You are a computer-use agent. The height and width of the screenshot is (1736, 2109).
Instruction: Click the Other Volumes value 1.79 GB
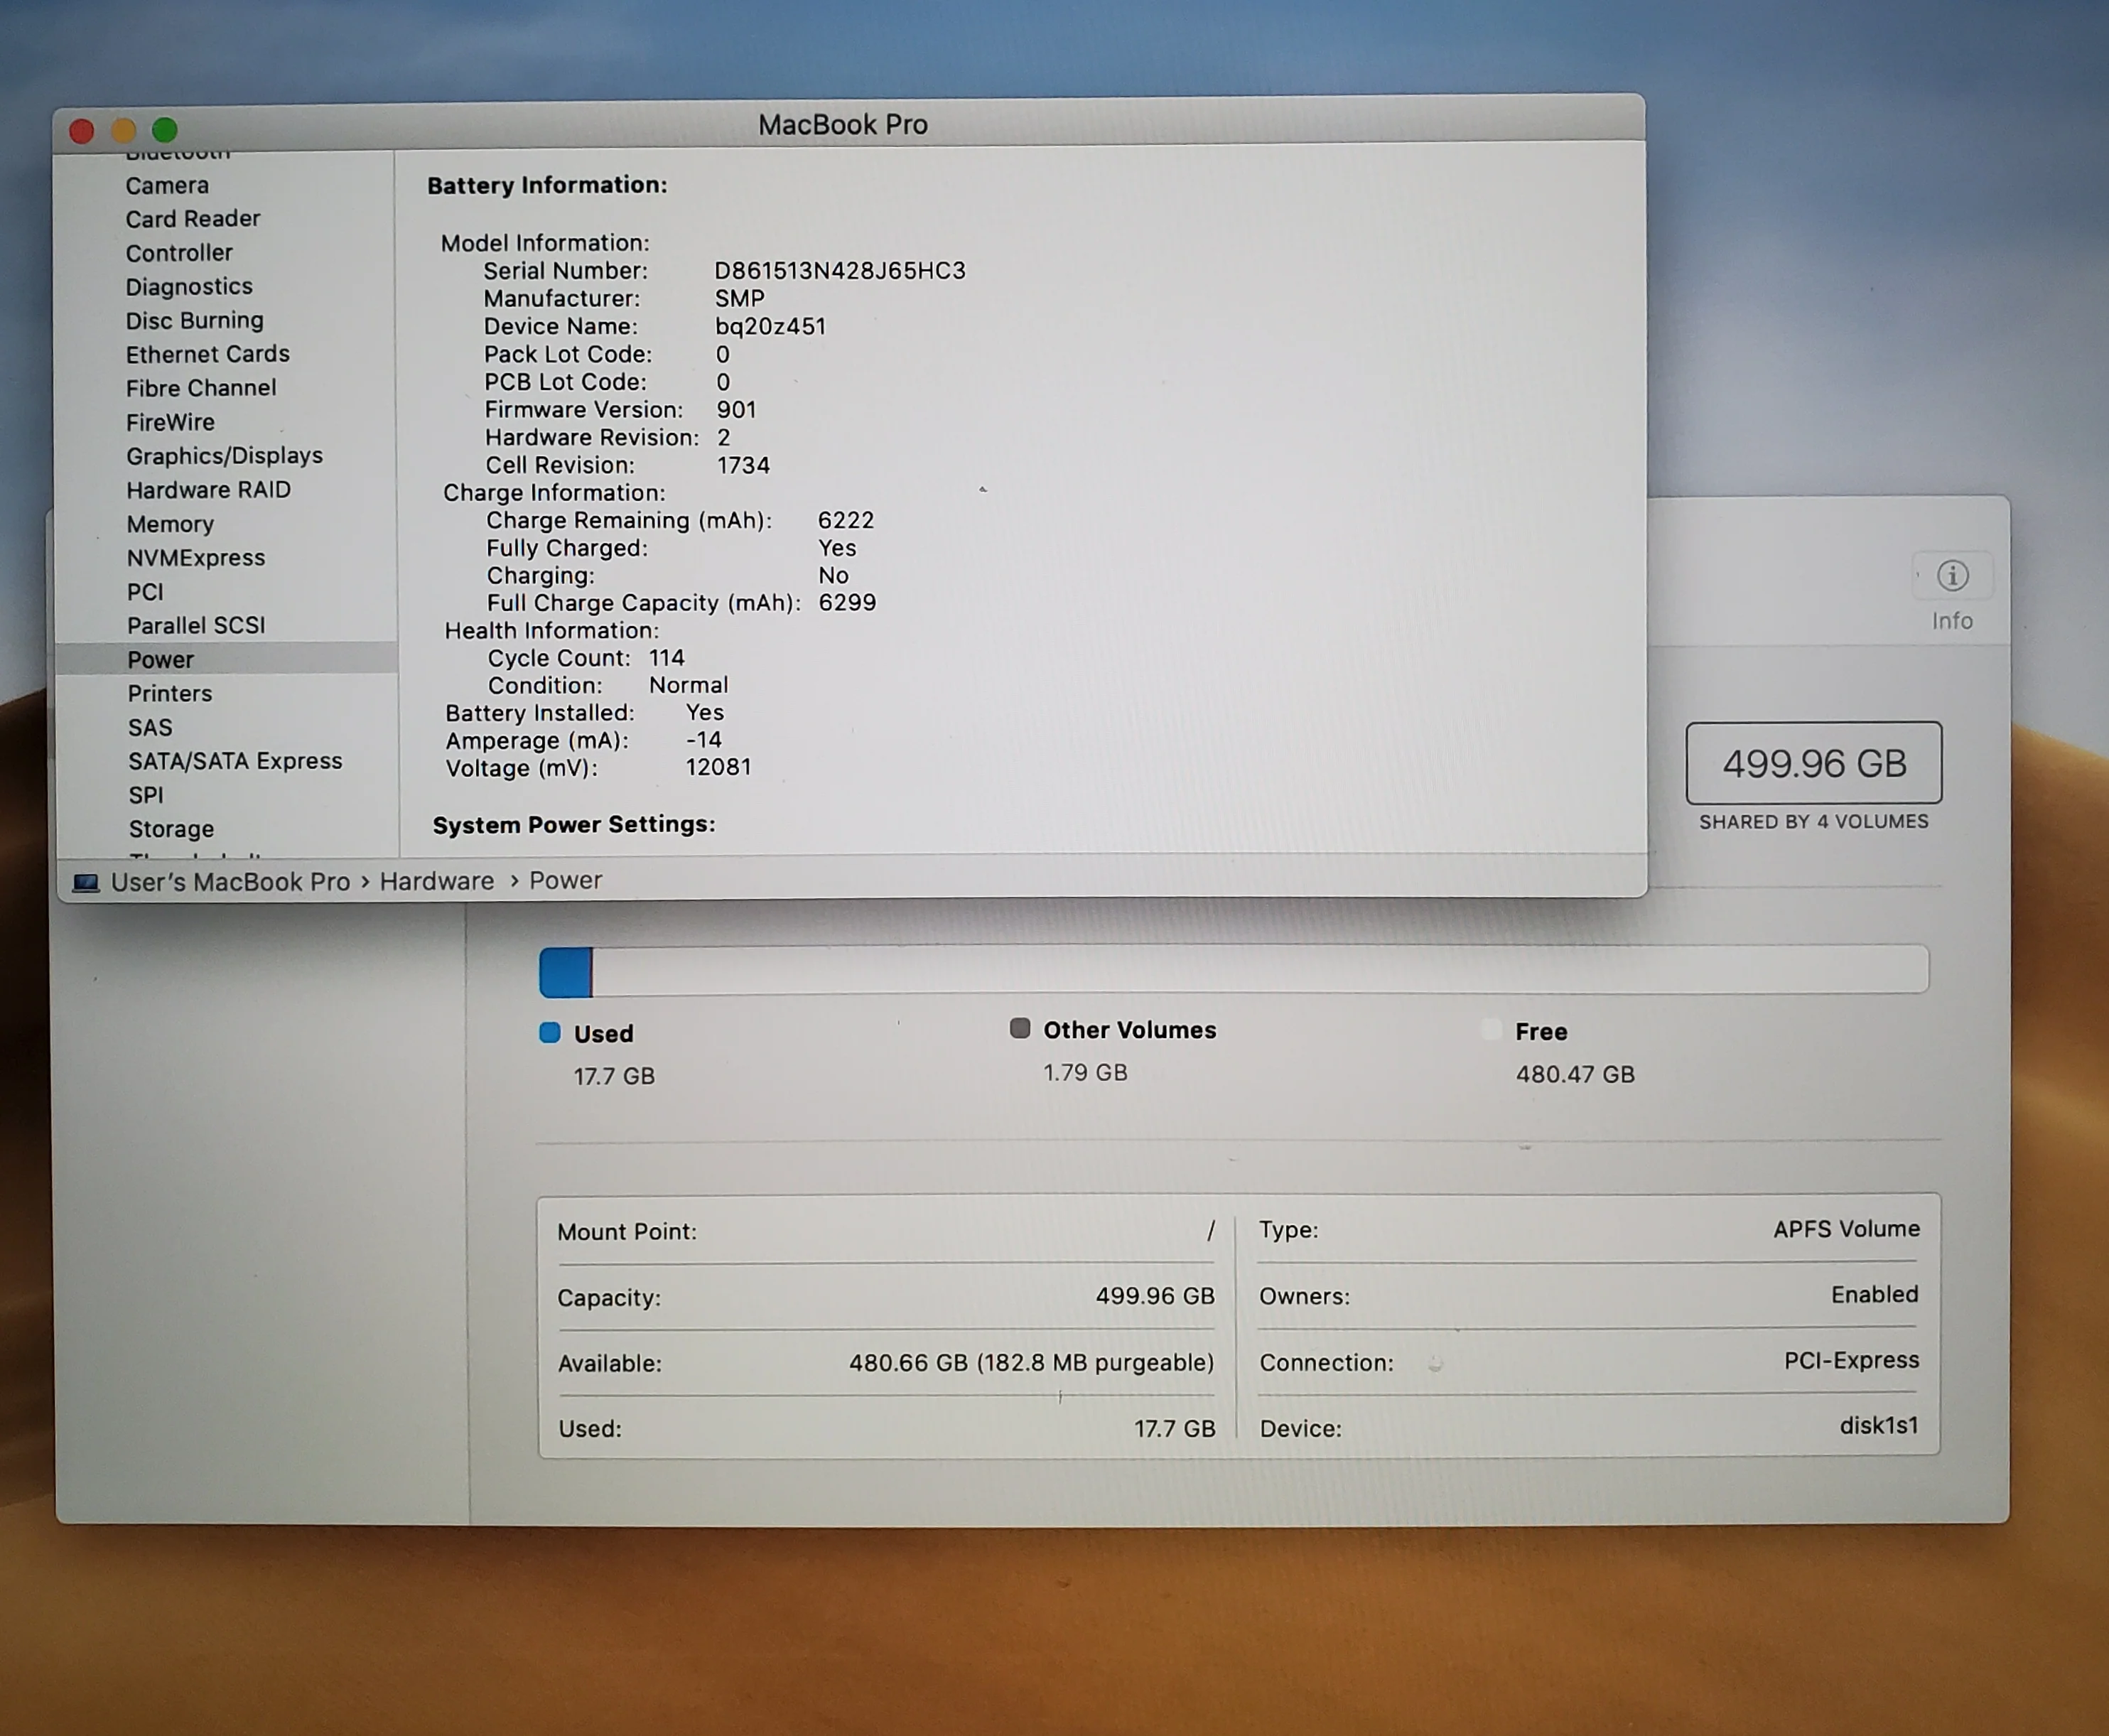[1085, 1073]
